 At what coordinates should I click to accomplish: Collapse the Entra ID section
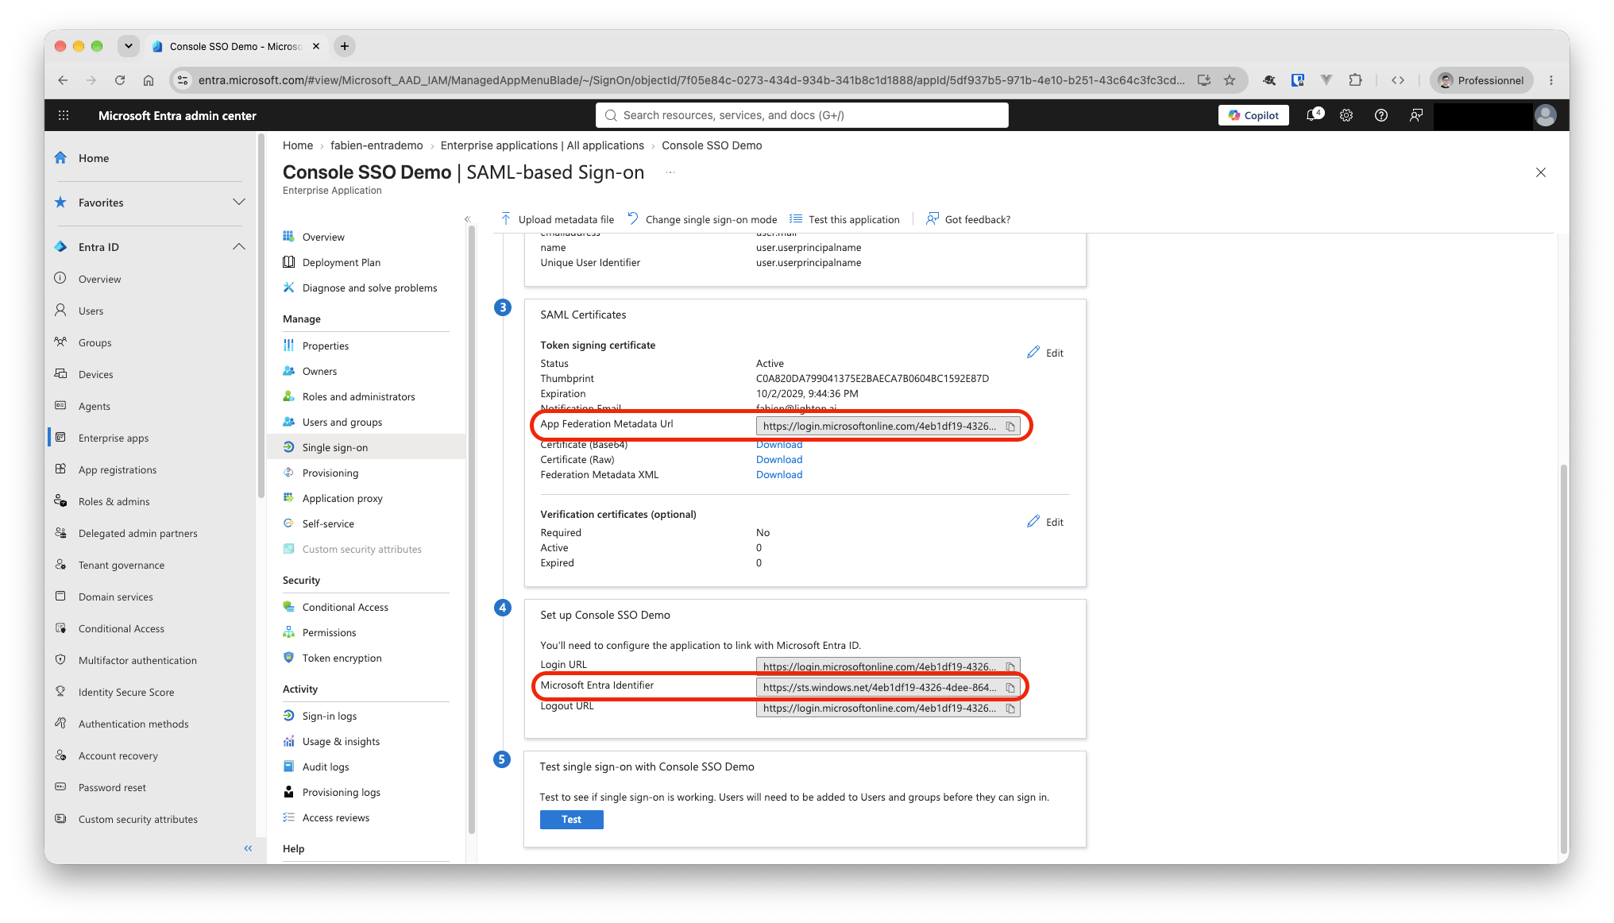tap(239, 247)
